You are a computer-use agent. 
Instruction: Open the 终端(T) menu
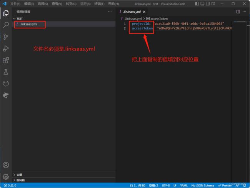click(99, 4)
